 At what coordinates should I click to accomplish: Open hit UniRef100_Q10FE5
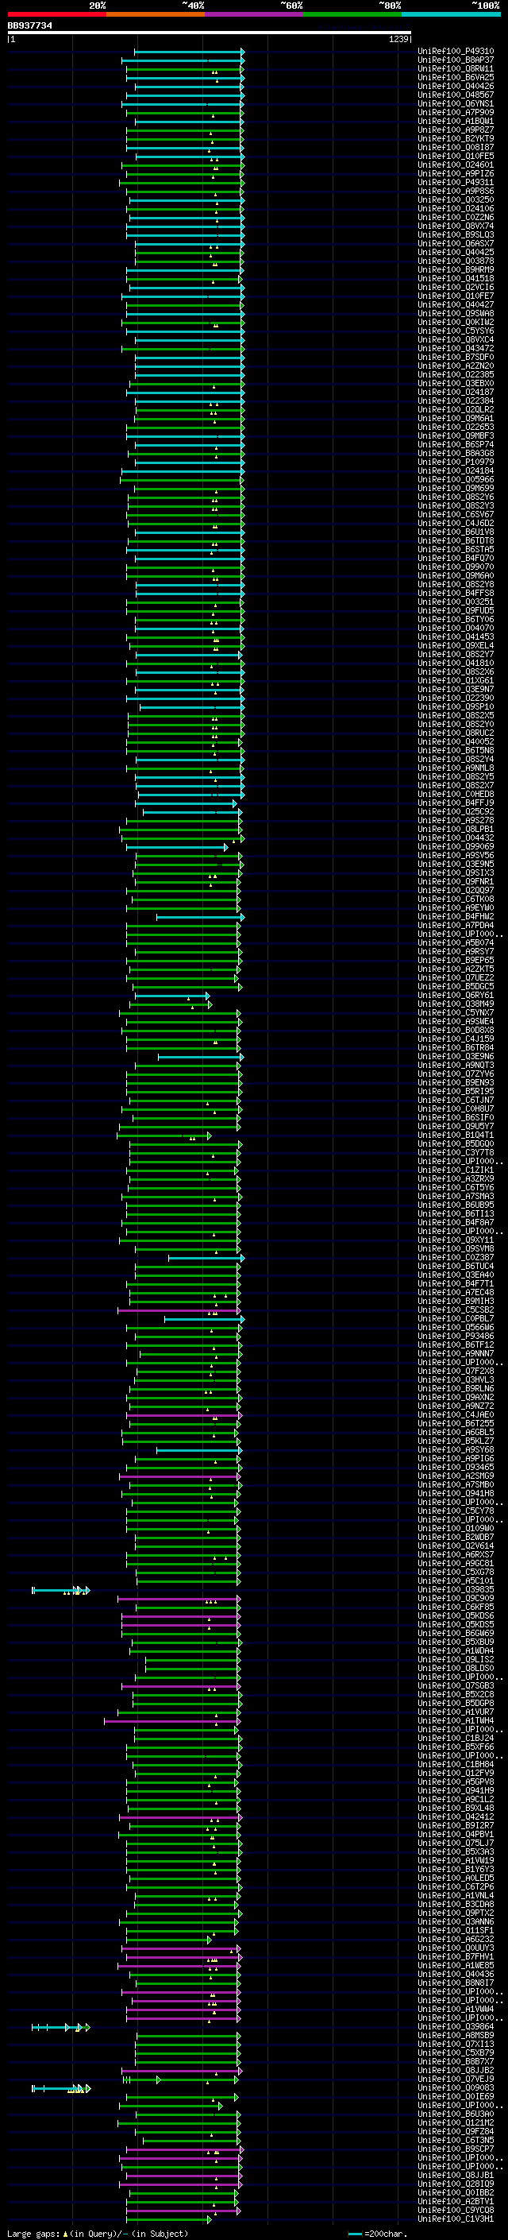(456, 157)
